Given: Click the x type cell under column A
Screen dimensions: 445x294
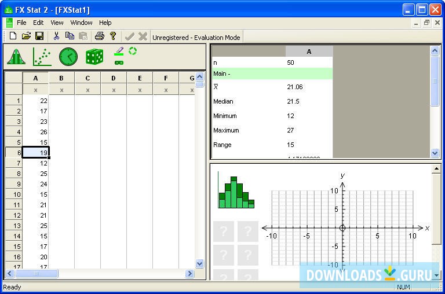Looking at the screenshot, I should click(x=35, y=90).
